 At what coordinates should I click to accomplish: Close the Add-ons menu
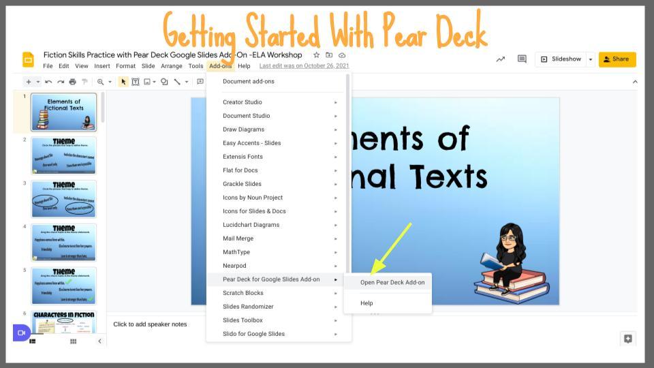[x=220, y=66]
